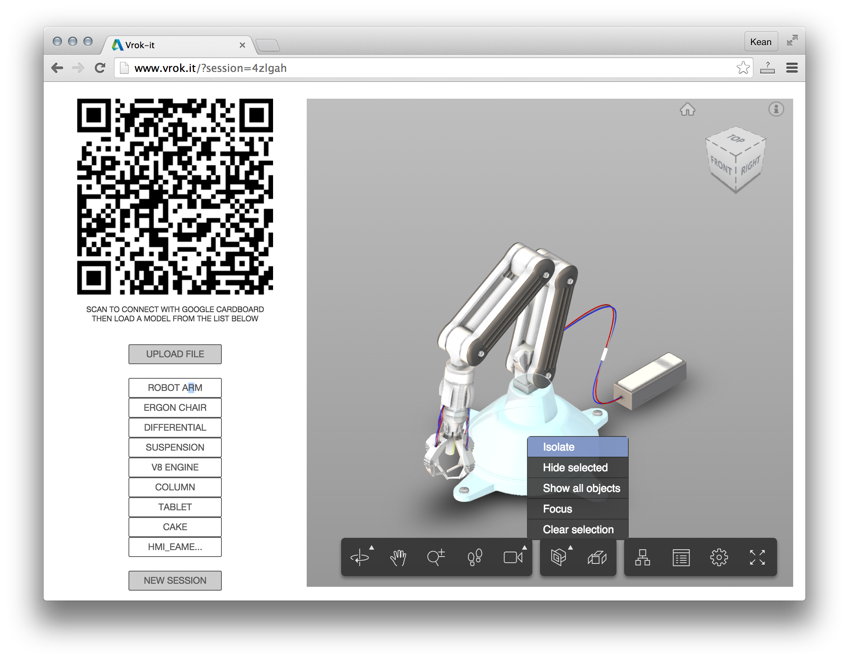Viewport: 849px width, 661px height.
Task: Load the V8 ENGINE model
Action: tap(175, 467)
